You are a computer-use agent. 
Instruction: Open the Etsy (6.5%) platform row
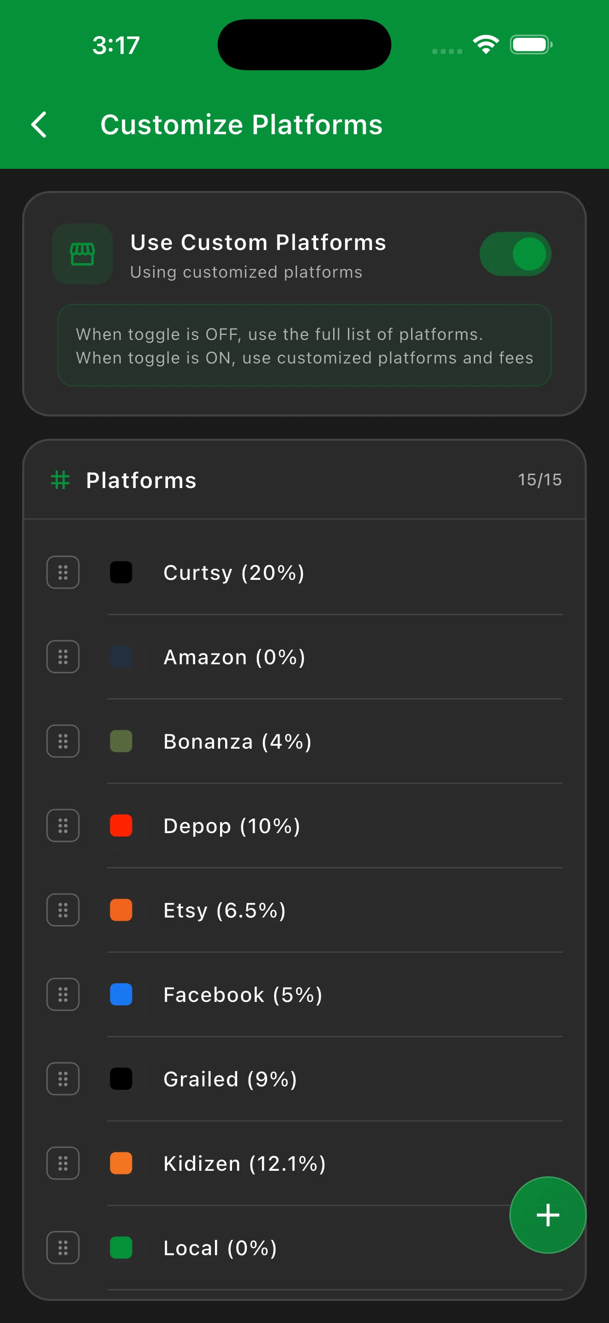(224, 910)
